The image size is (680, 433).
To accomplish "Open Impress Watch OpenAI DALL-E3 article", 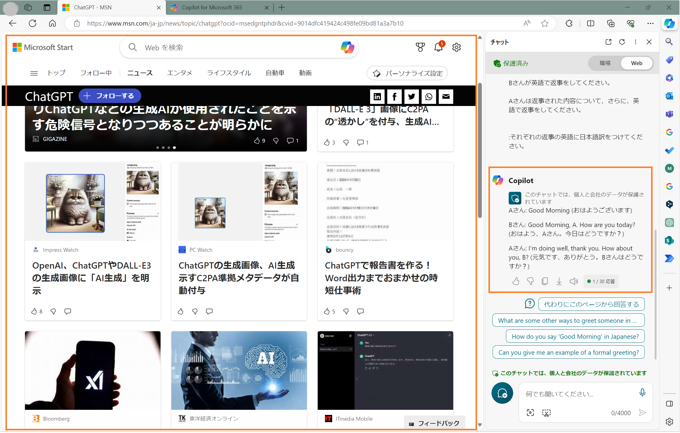I will pos(92,278).
